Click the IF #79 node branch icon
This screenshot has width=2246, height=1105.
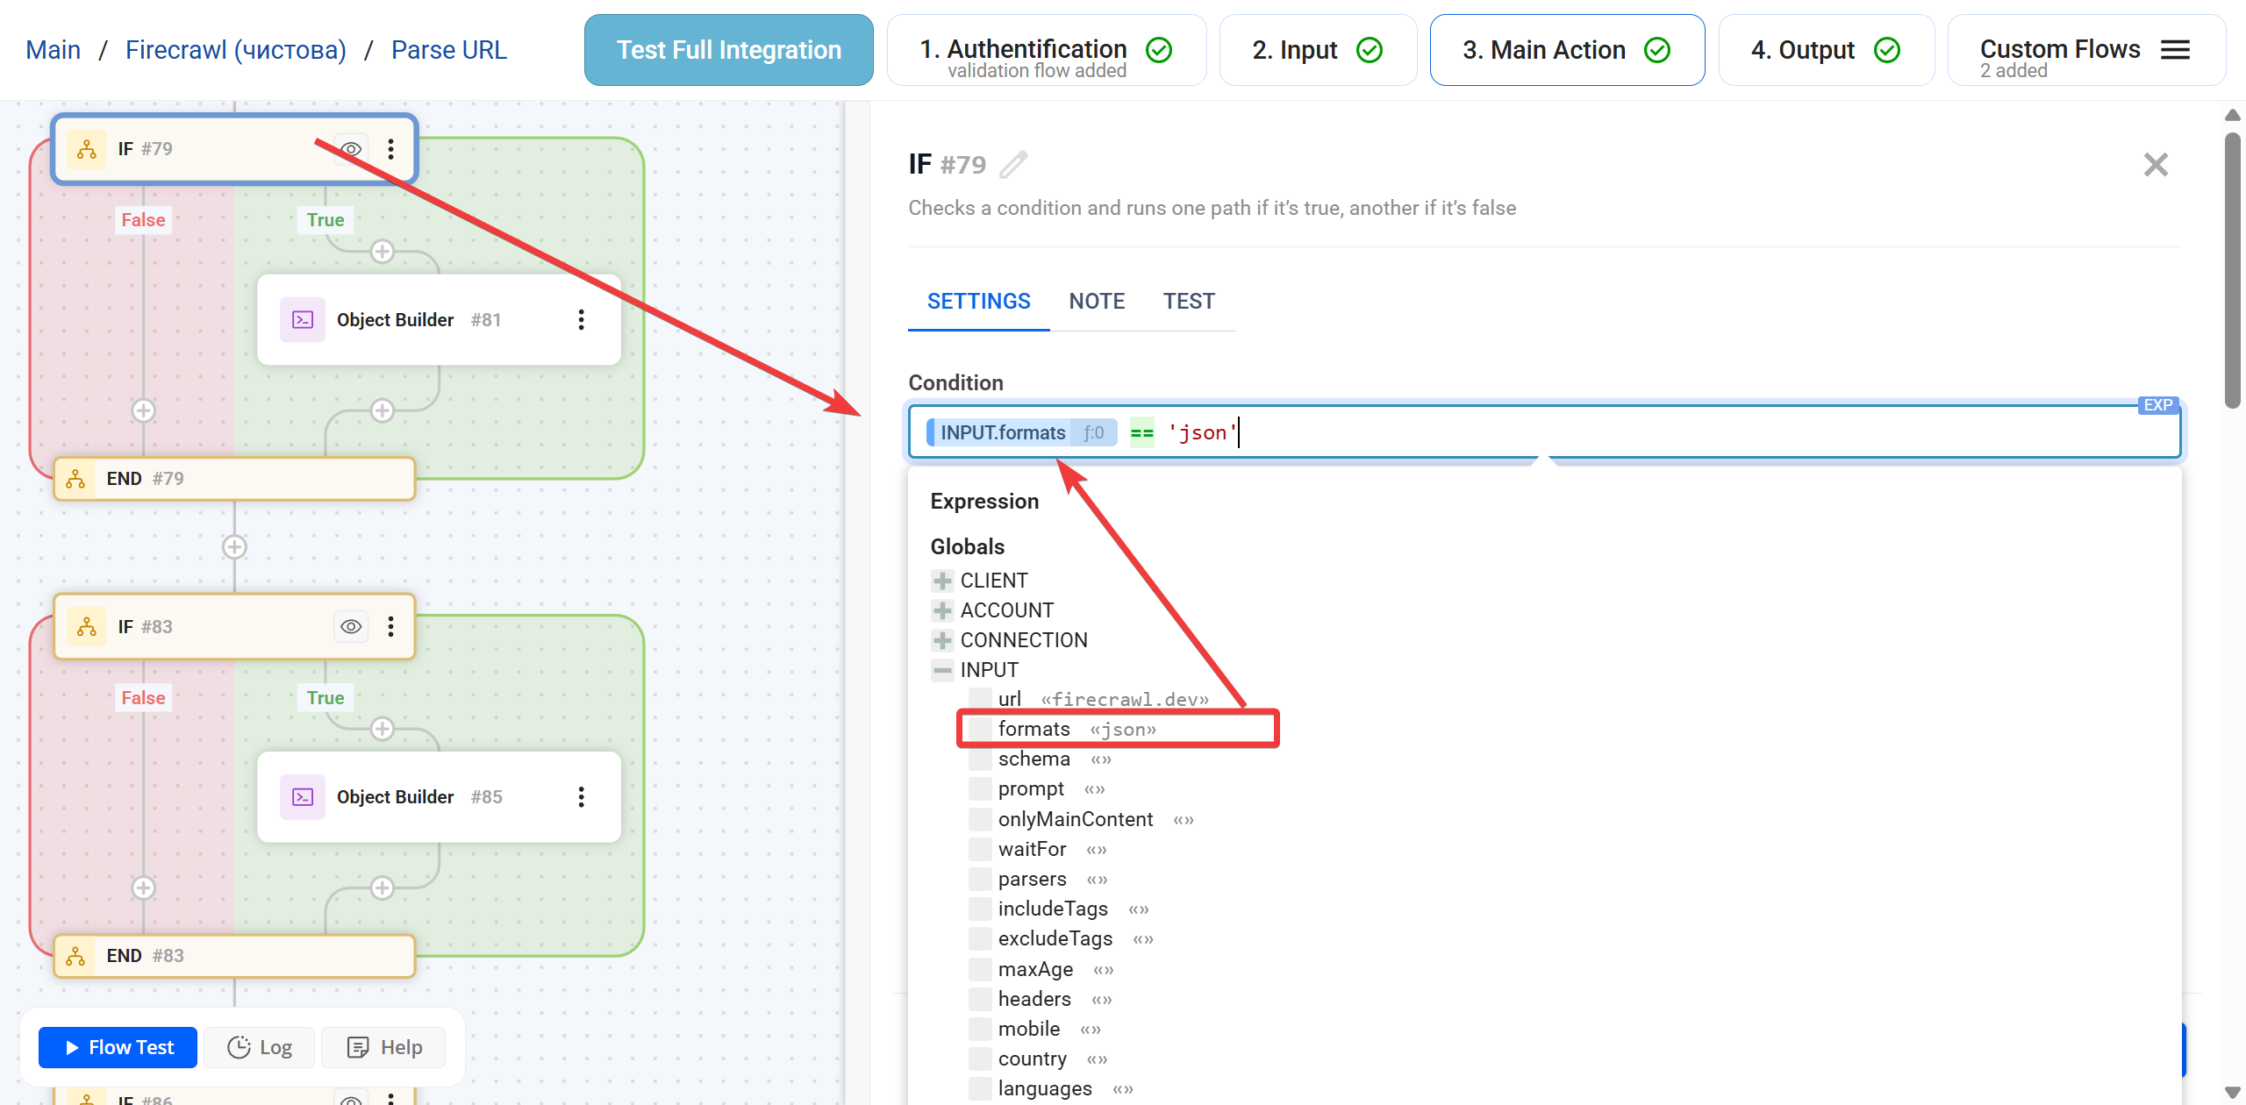pos(86,149)
